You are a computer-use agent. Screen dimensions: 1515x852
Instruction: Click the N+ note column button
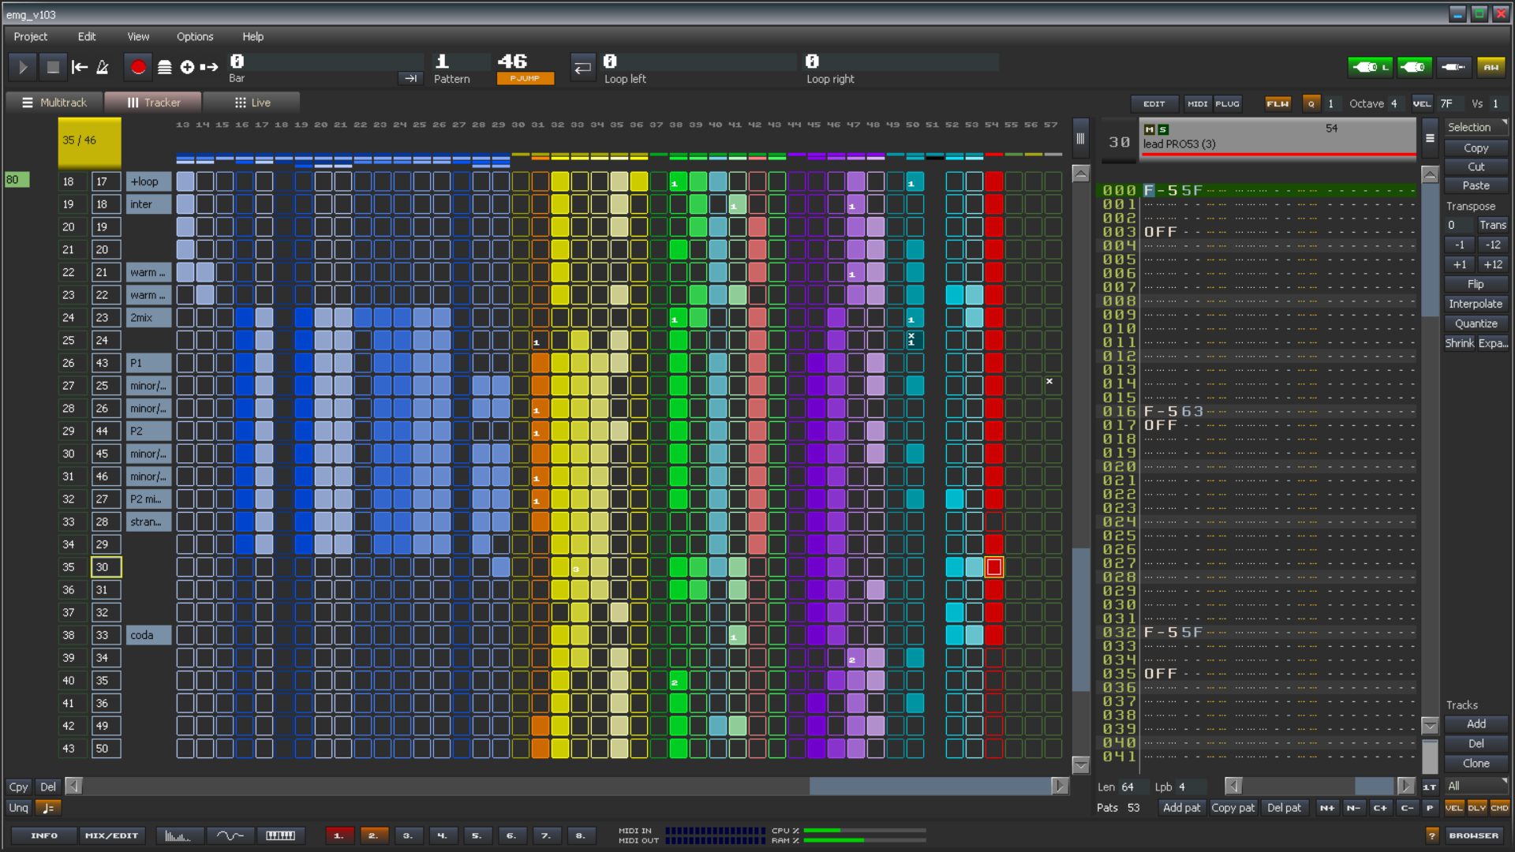point(1327,808)
